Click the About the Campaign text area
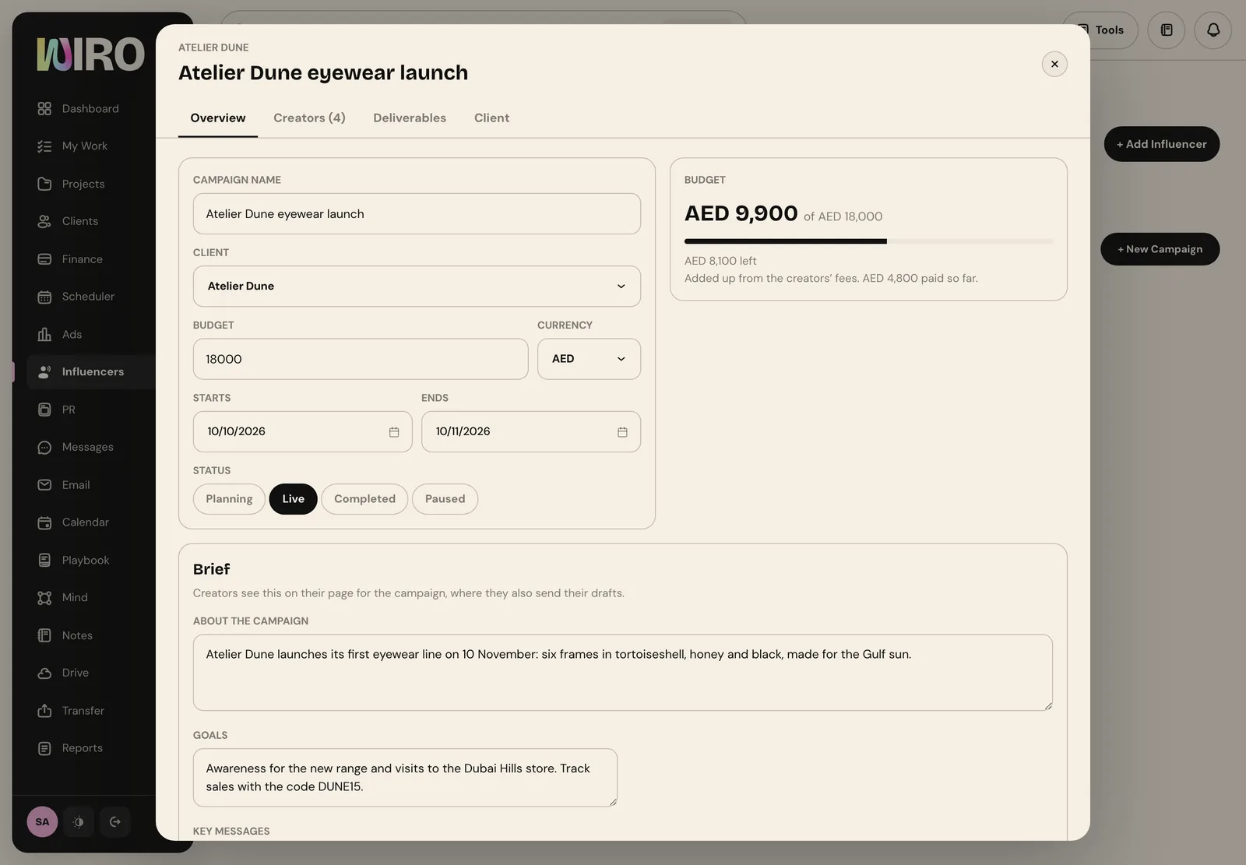Image resolution: width=1246 pixels, height=865 pixels. [x=622, y=673]
